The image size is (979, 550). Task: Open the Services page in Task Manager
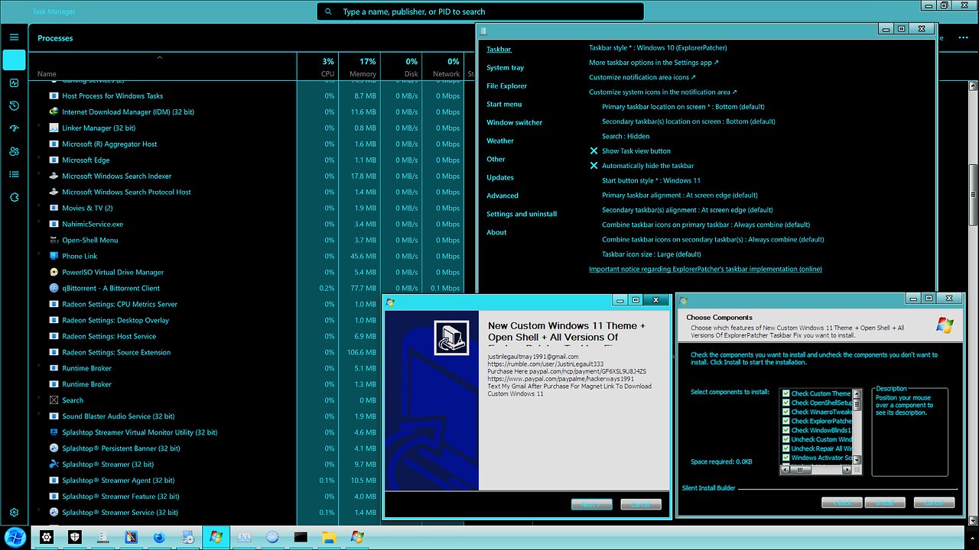click(14, 197)
